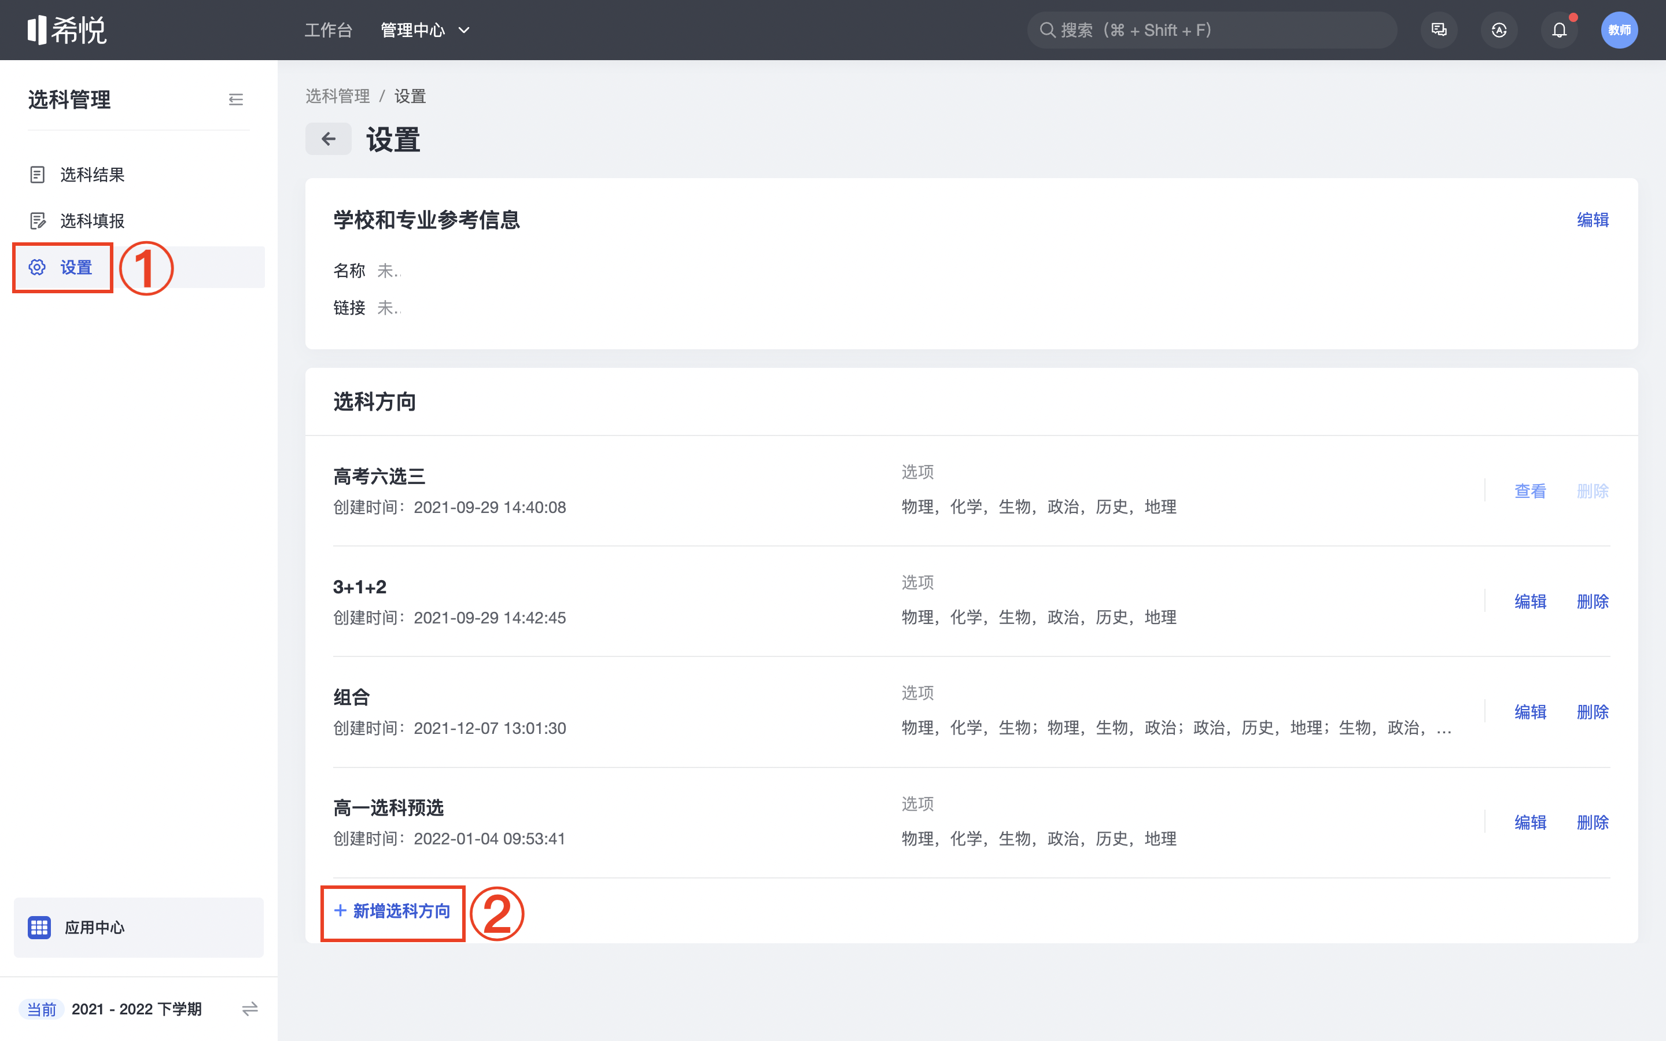Open the 教师 avatar menu

pyautogui.click(x=1619, y=30)
